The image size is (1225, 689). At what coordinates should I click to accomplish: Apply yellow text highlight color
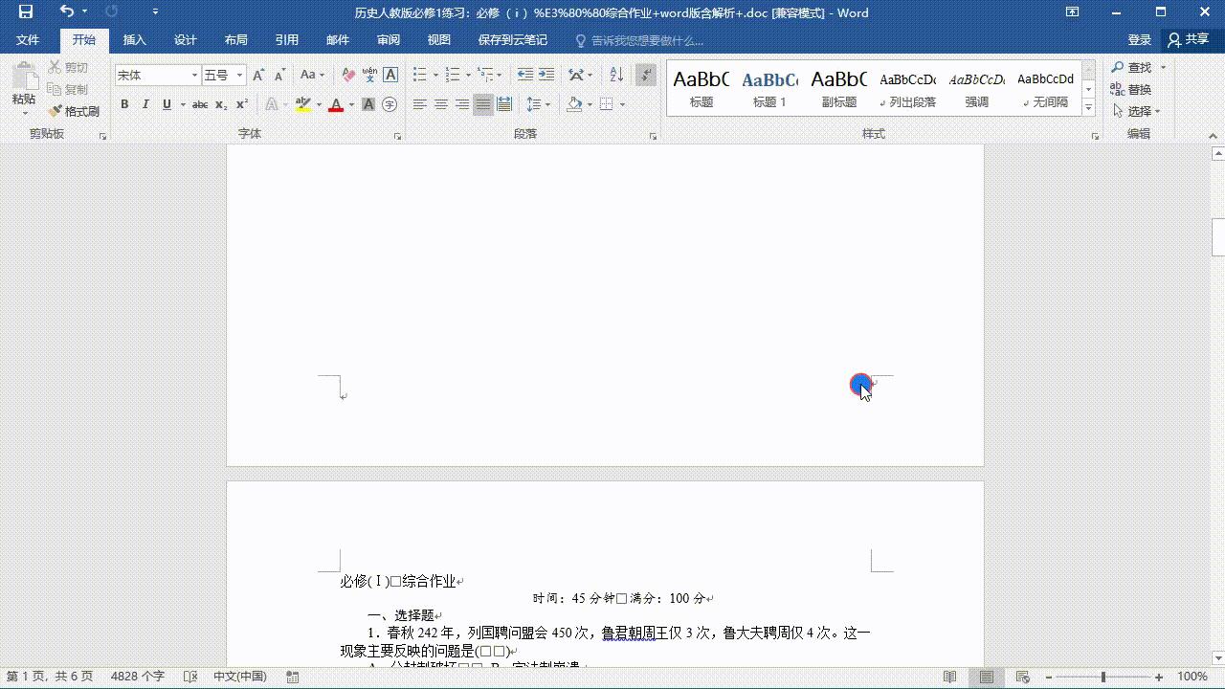[303, 103]
